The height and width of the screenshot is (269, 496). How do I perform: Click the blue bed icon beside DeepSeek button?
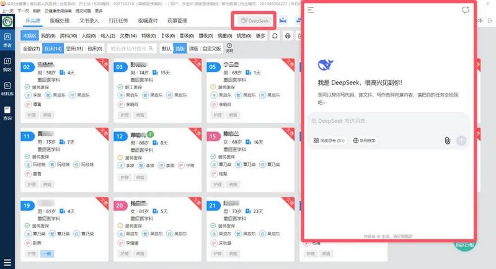[x=283, y=20]
